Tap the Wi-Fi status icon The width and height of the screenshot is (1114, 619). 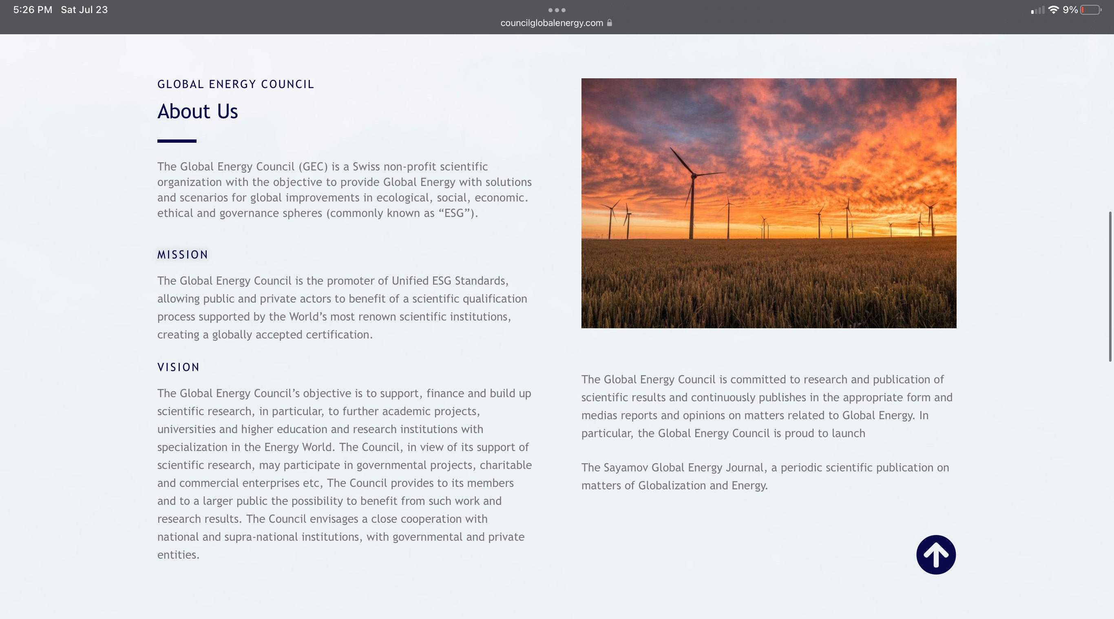coord(1054,9)
